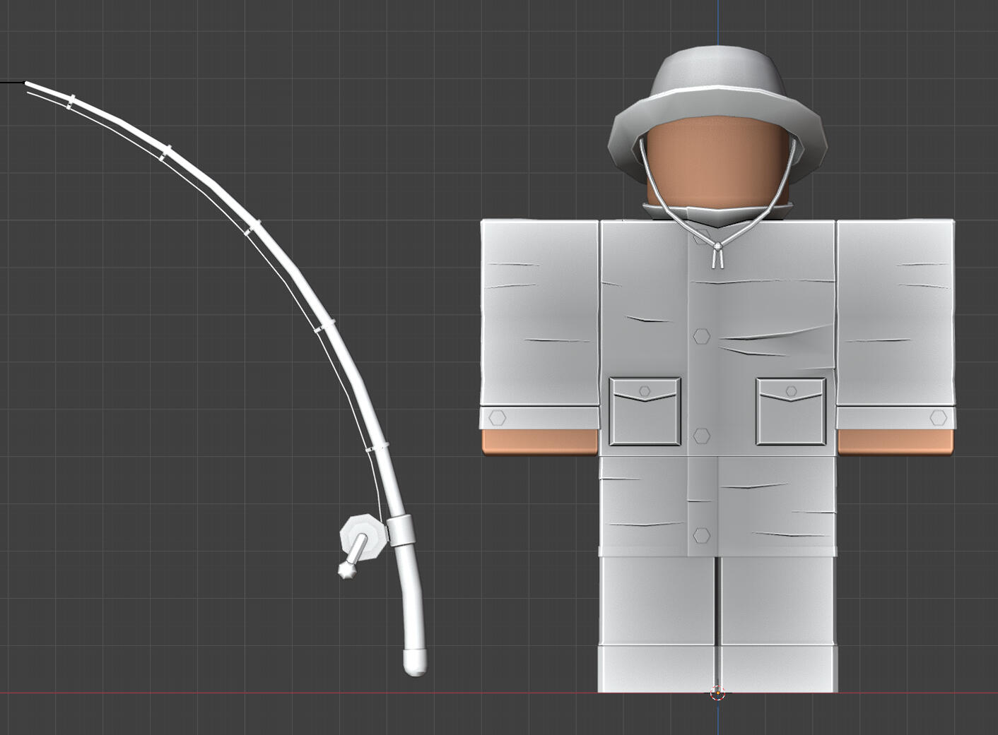The height and width of the screenshot is (735, 998).
Task: Select the fishing rod's bottom grip end
Action: [415, 662]
